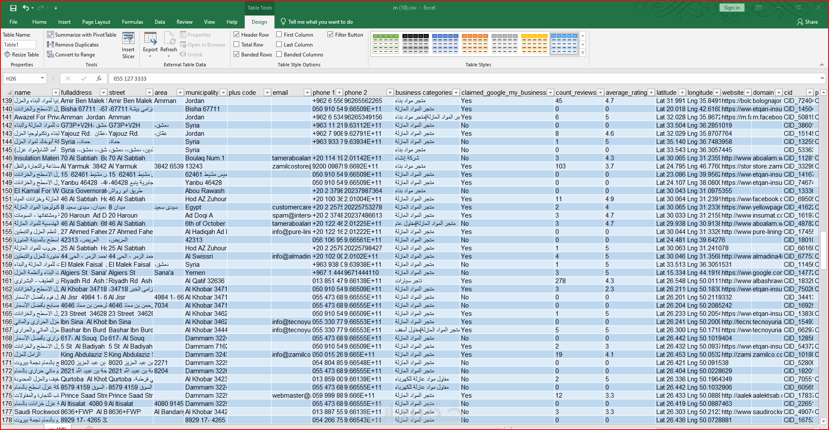Open the Formulas ribbon tab
829x430 pixels.
[x=132, y=22]
